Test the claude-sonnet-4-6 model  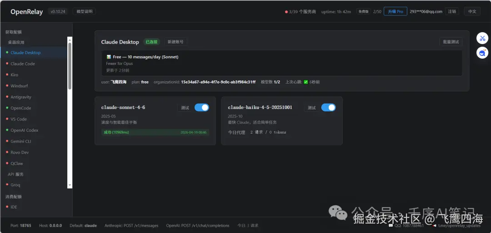[185, 108]
